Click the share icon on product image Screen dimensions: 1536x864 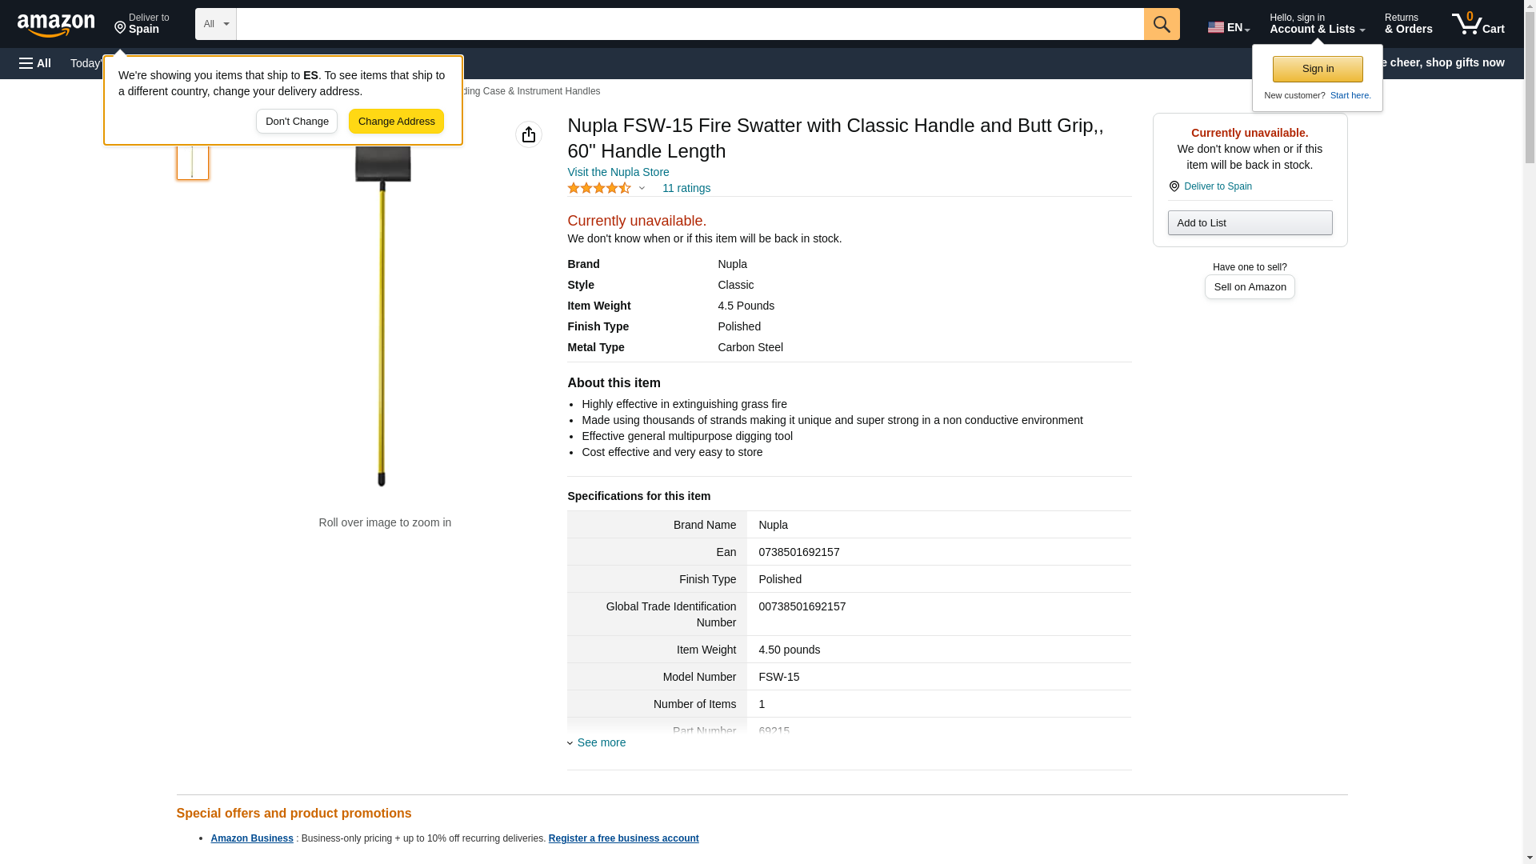[x=529, y=134]
